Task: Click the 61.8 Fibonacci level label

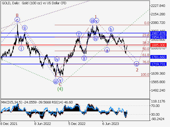Action: coord(146,55)
